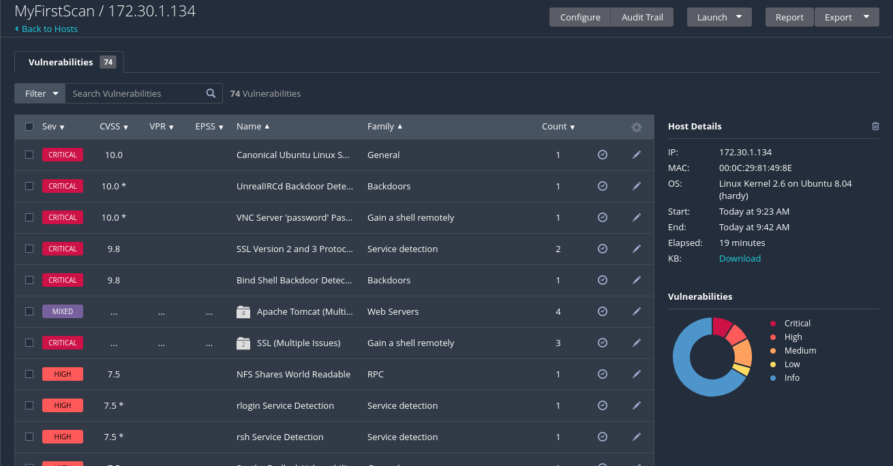This screenshot has width=893, height=466.
Task: Sort by Family column header
Action: 384,127
